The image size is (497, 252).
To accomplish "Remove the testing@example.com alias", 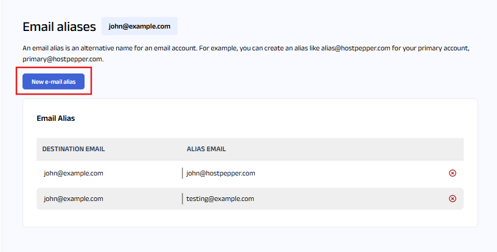I will pos(452,199).
